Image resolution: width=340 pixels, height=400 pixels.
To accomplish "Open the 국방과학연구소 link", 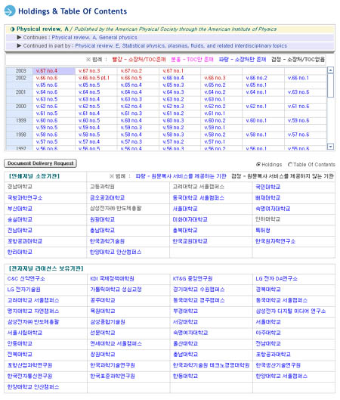I will (x=25, y=197).
